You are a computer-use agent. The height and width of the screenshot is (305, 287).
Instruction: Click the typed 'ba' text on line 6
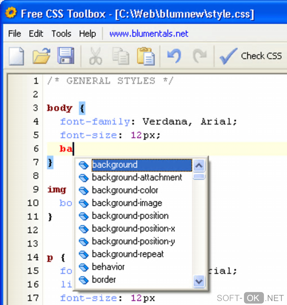click(66, 149)
